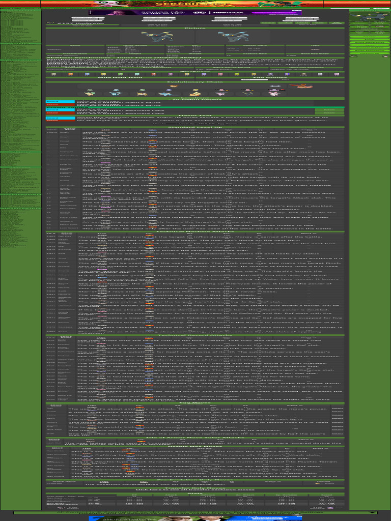Open top dropdown in third Pokédex selector column
391x521 pixels.
coord(231,17)
